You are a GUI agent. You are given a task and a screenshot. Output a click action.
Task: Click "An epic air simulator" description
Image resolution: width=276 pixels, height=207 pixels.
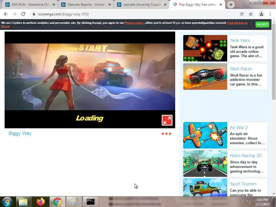(x=247, y=138)
